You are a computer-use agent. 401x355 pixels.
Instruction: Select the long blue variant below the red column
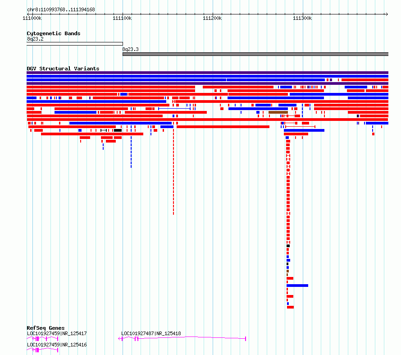coord(297,286)
